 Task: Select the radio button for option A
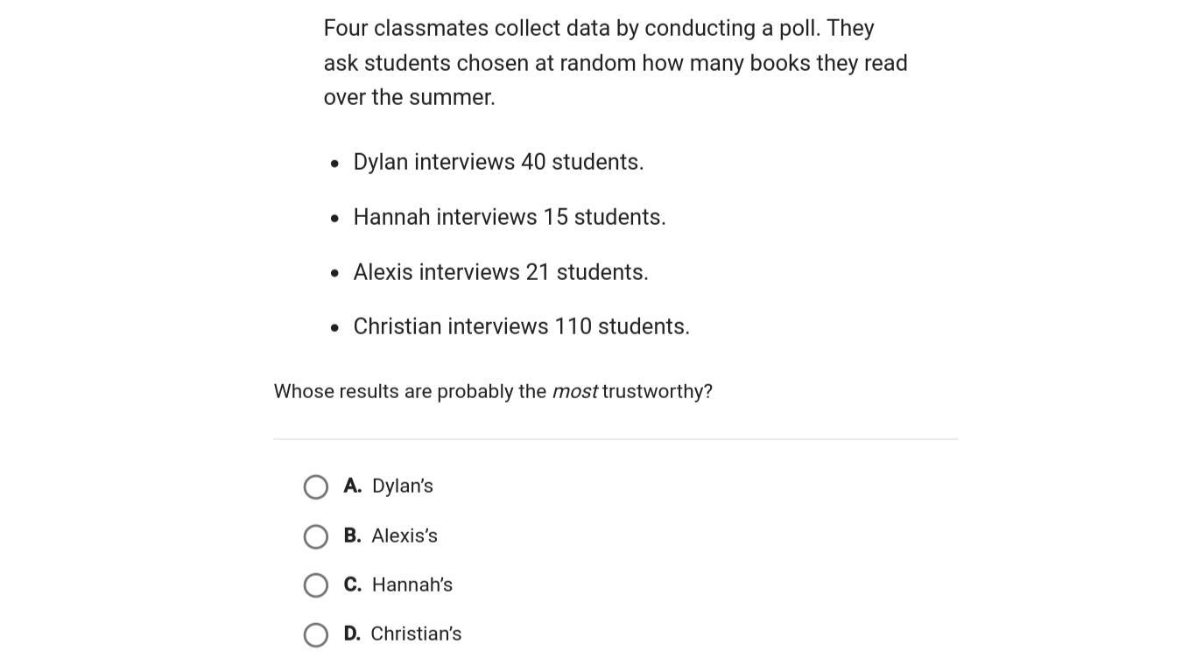(316, 486)
